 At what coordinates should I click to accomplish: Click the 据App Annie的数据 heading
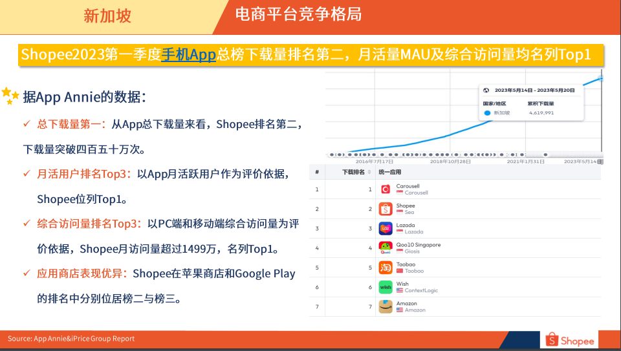tap(85, 96)
